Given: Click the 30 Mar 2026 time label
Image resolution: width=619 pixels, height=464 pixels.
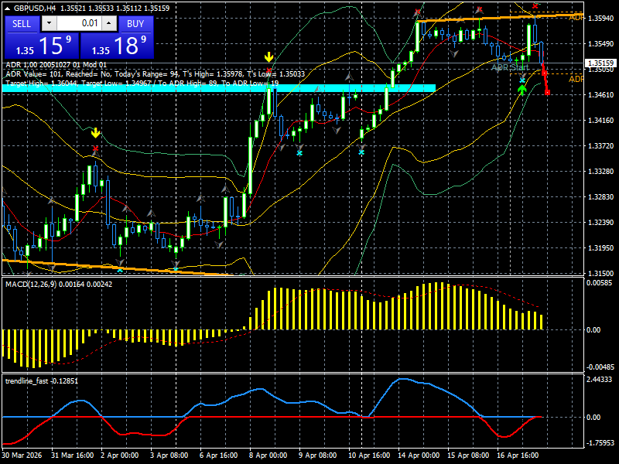Looking at the screenshot, I should click(22, 455).
